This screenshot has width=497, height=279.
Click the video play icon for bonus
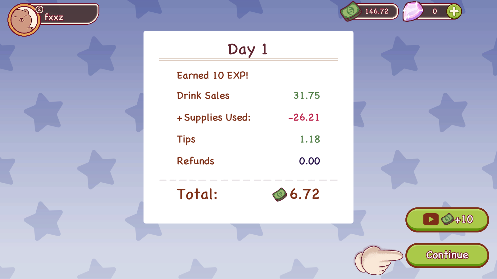click(431, 219)
